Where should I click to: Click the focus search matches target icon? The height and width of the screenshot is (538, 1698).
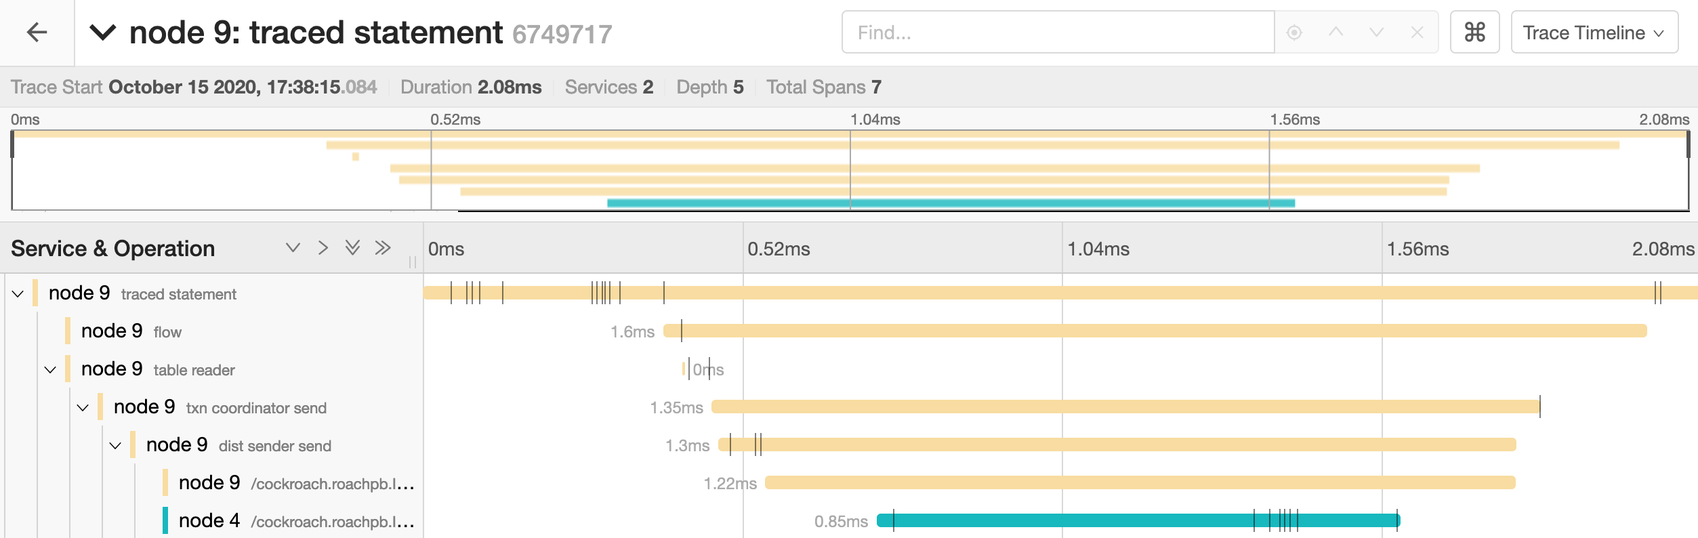(x=1294, y=33)
